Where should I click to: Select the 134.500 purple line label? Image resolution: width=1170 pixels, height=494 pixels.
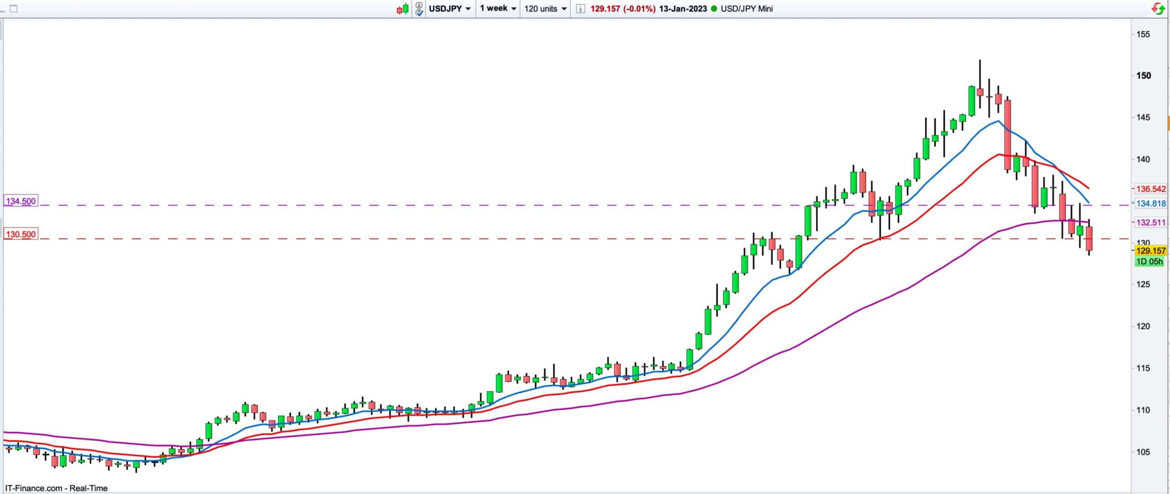21,201
